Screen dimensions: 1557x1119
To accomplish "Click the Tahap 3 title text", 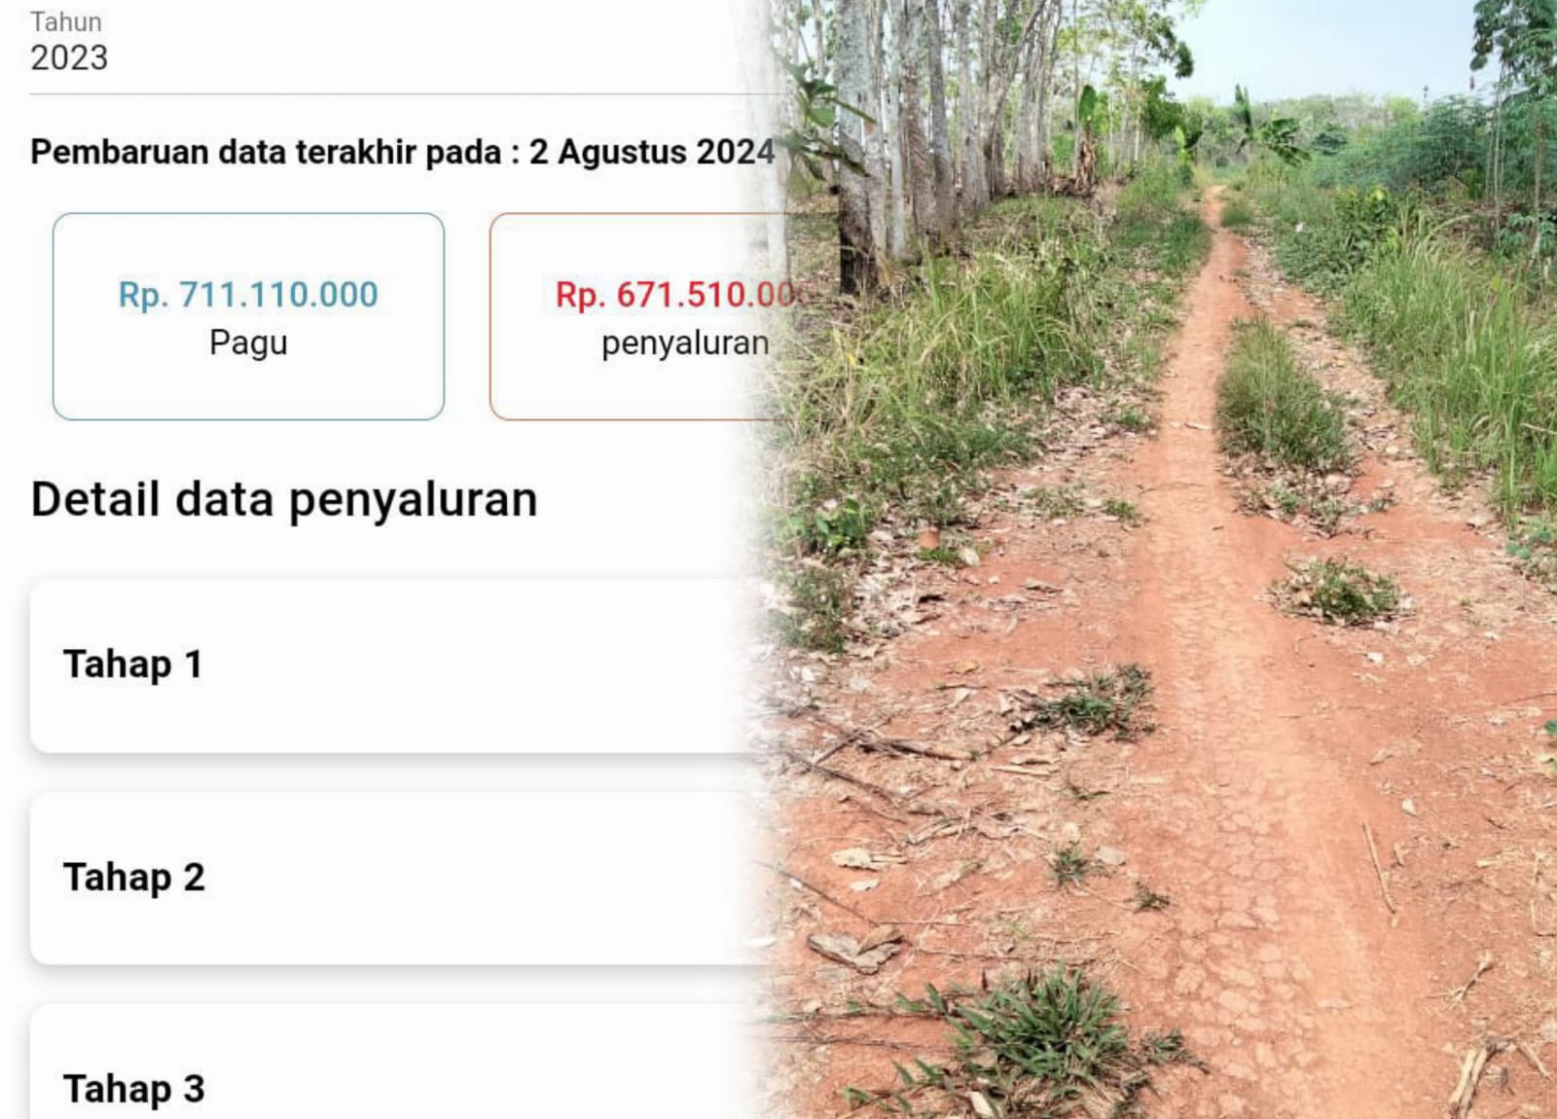I will click(133, 1089).
